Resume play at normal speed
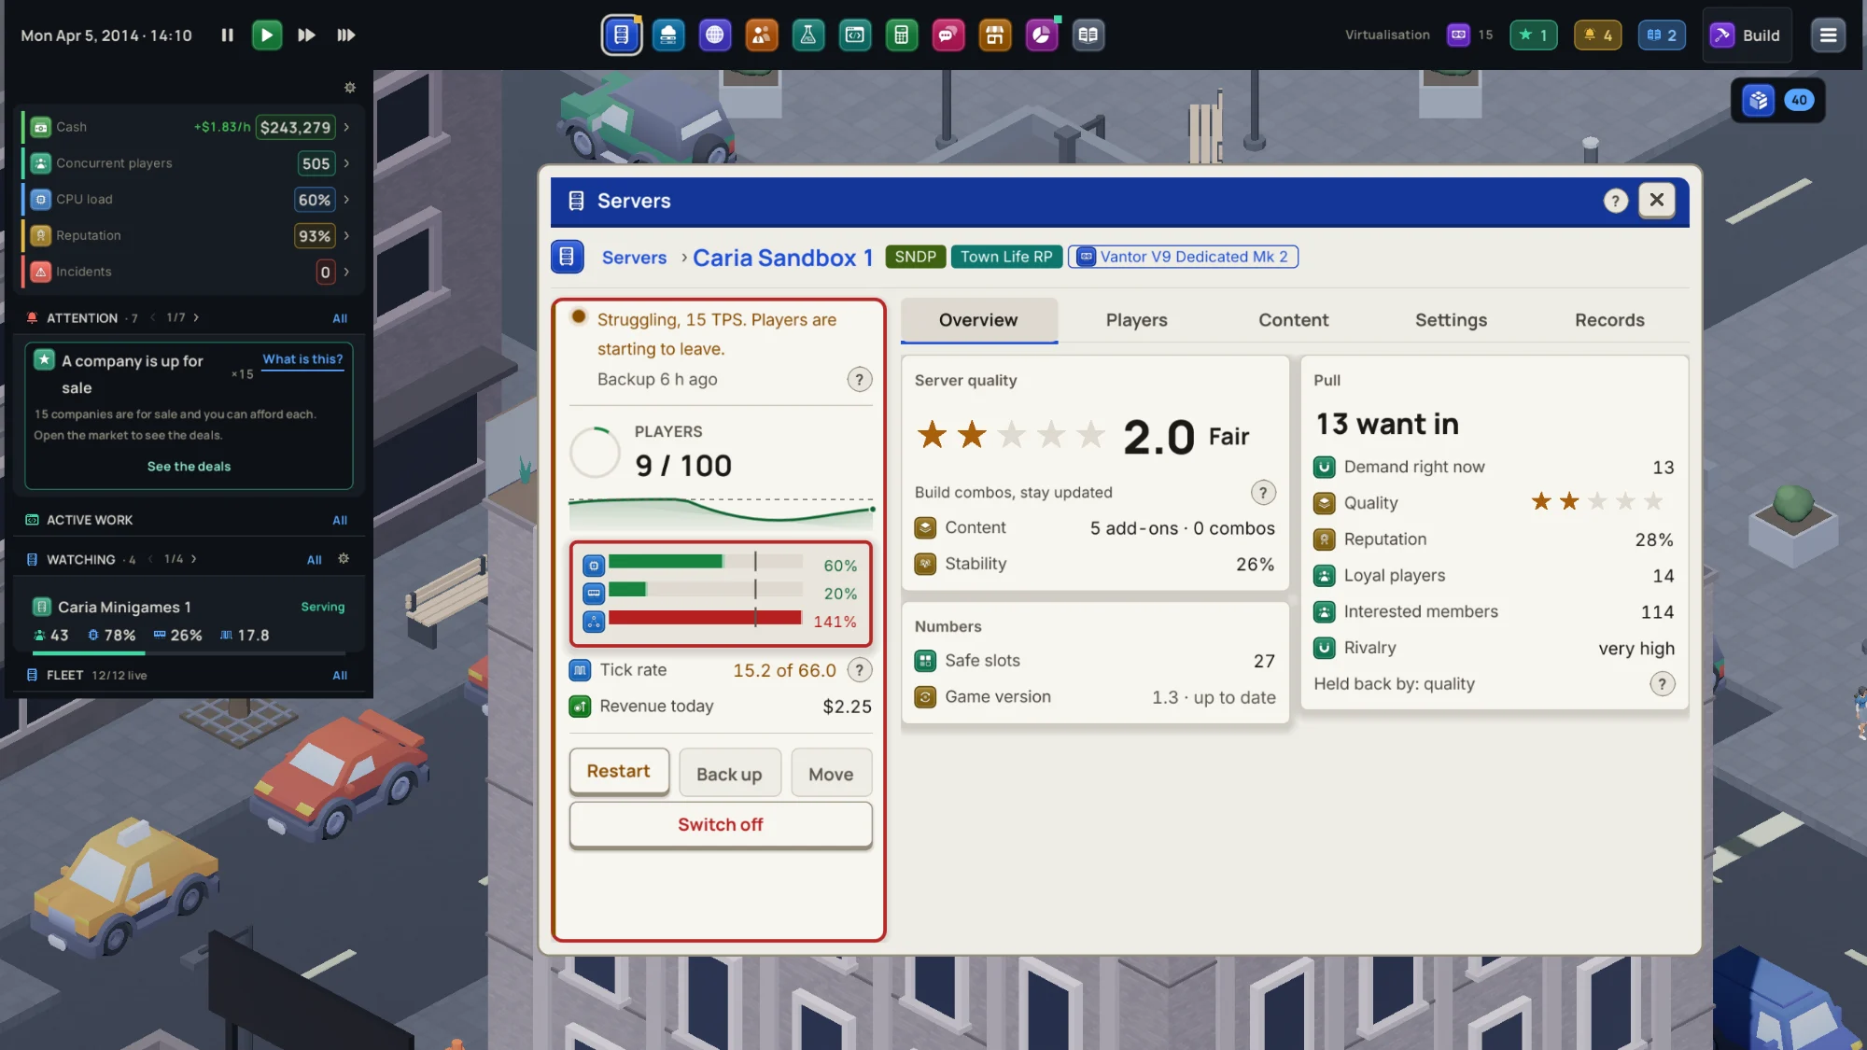 coord(267,35)
